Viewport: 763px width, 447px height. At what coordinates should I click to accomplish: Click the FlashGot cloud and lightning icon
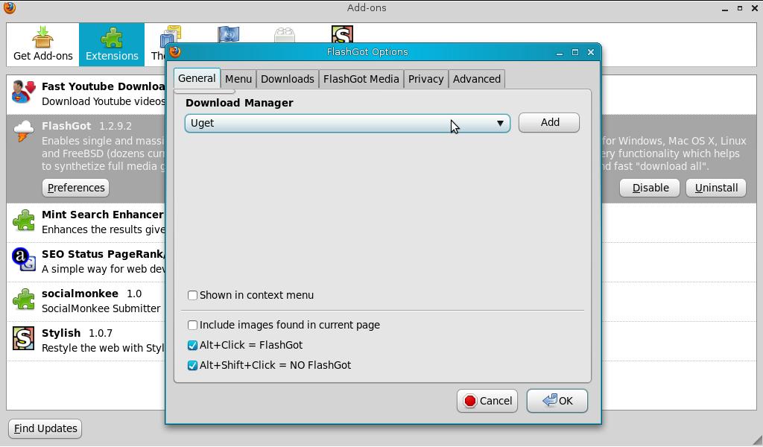(x=25, y=132)
